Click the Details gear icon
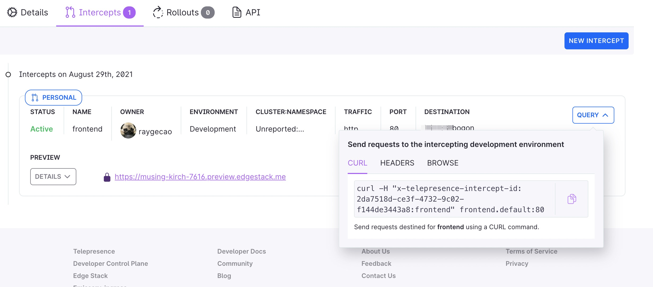This screenshot has width=653, height=287. 12,12
